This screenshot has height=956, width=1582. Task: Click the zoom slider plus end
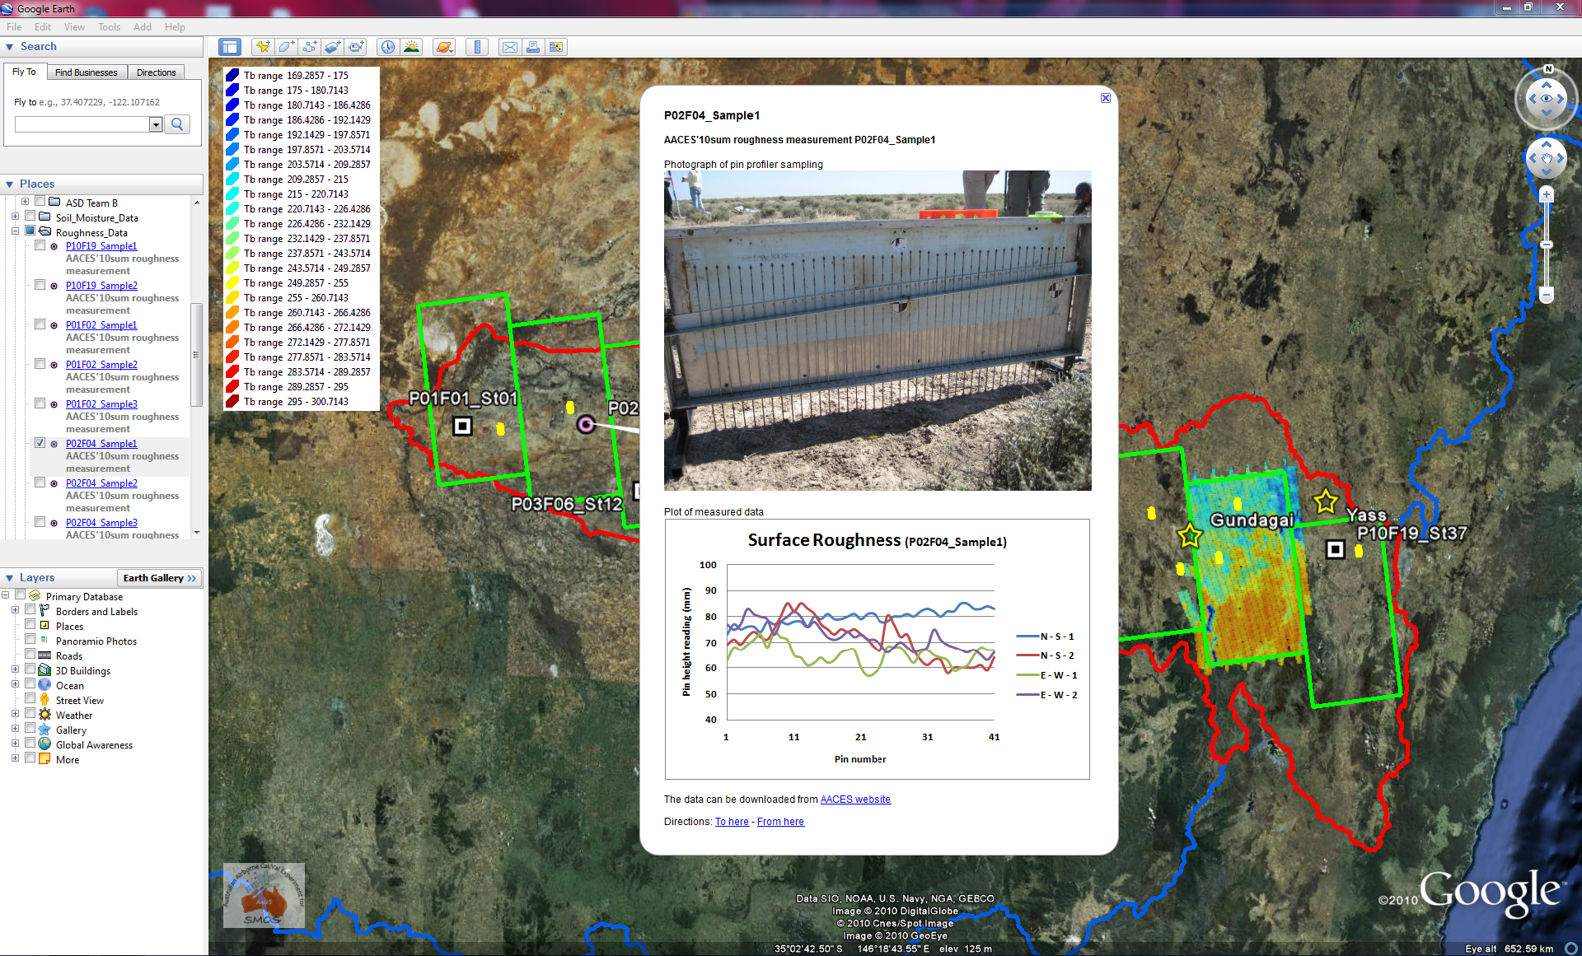(1546, 195)
